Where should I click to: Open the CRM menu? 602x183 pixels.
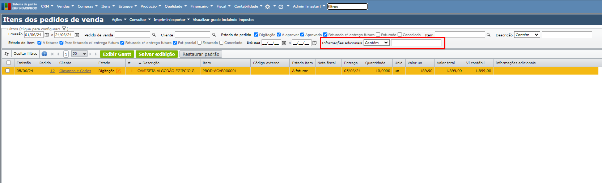pyautogui.click(x=47, y=6)
